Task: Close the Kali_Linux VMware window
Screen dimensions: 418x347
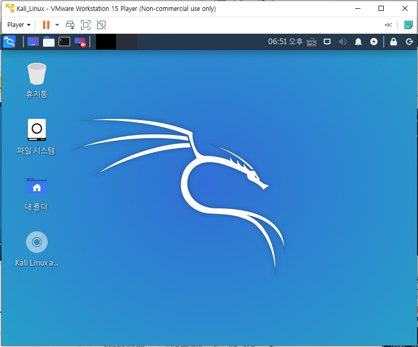Action: coord(405,8)
